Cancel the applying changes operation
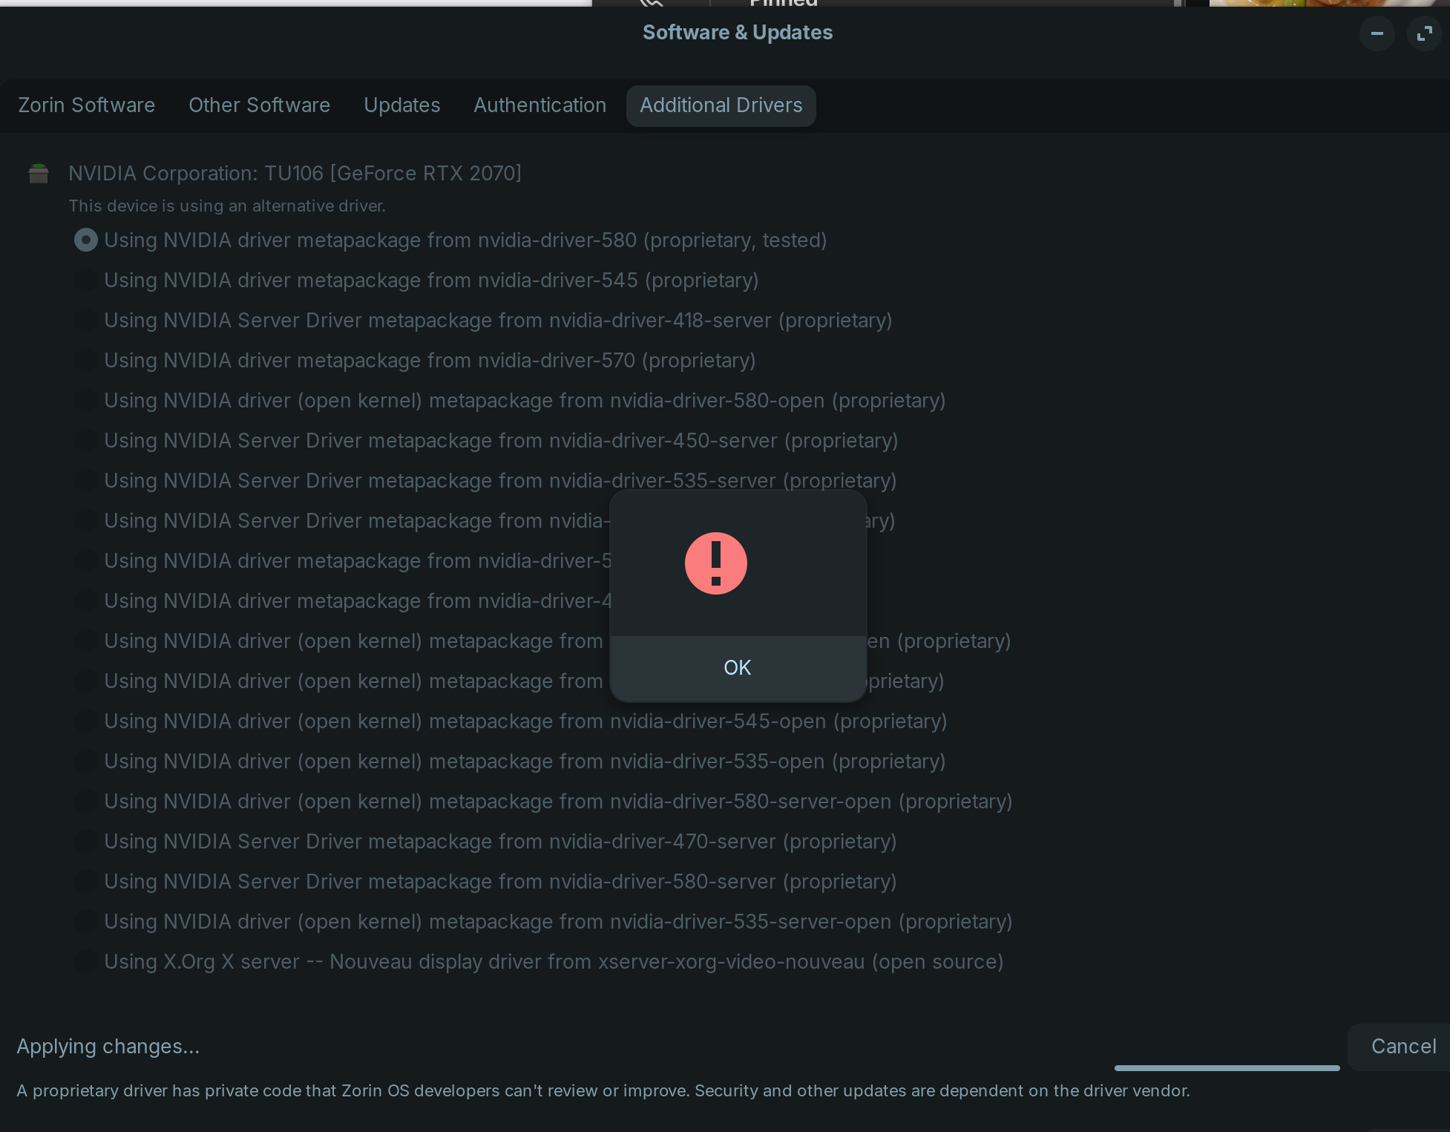This screenshot has width=1450, height=1132. pos(1403,1046)
